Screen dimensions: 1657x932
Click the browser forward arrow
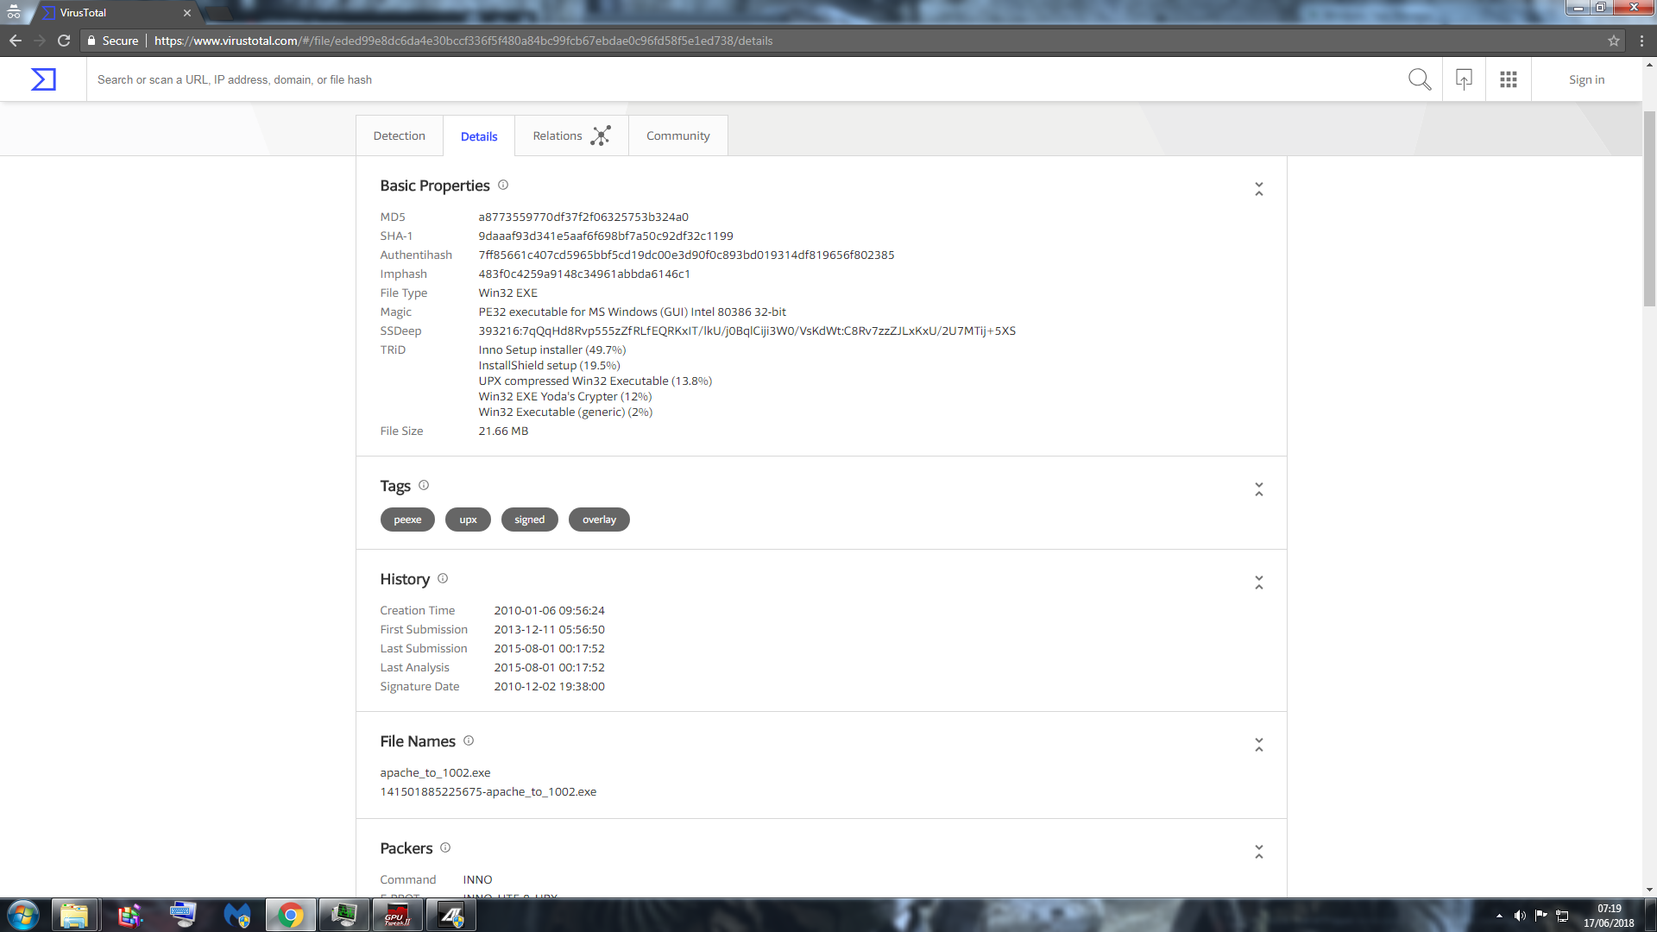(x=40, y=41)
